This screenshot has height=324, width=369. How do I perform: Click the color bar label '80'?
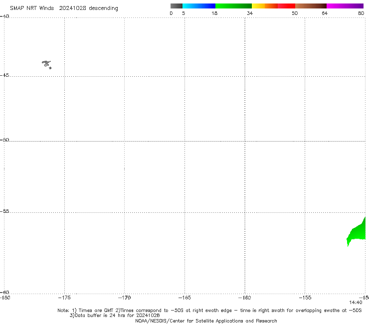point(361,13)
